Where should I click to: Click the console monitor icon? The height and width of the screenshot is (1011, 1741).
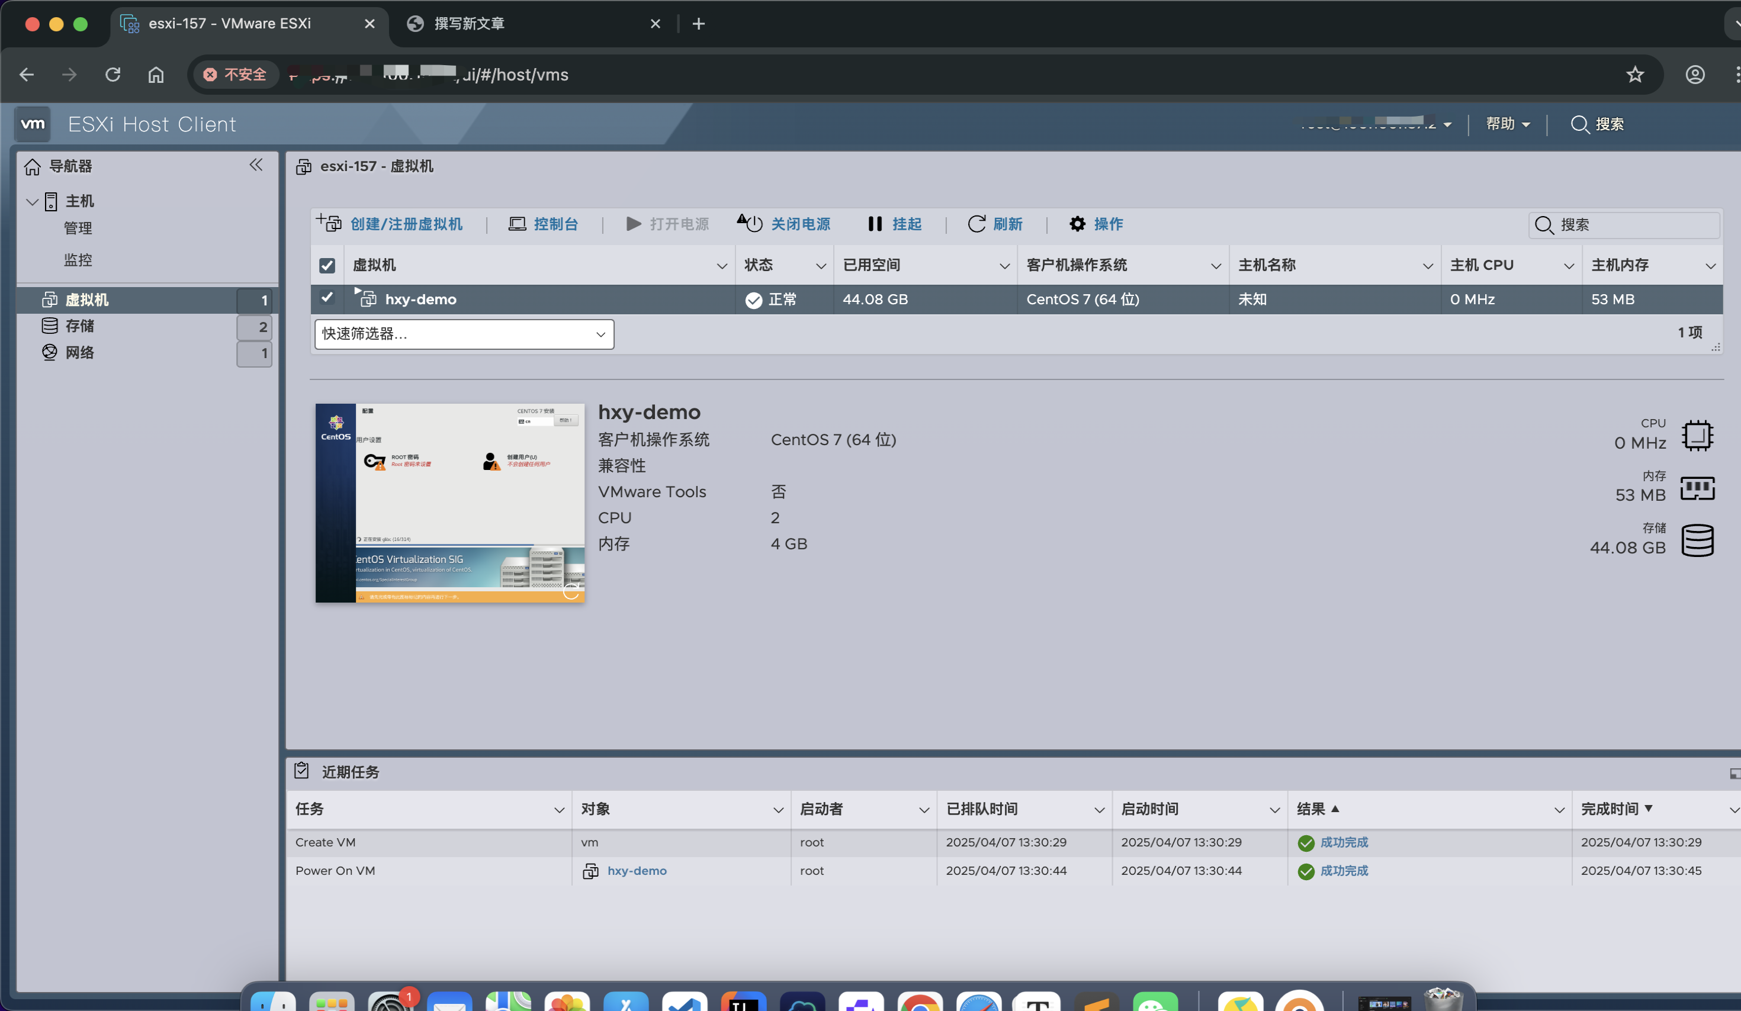(x=517, y=224)
